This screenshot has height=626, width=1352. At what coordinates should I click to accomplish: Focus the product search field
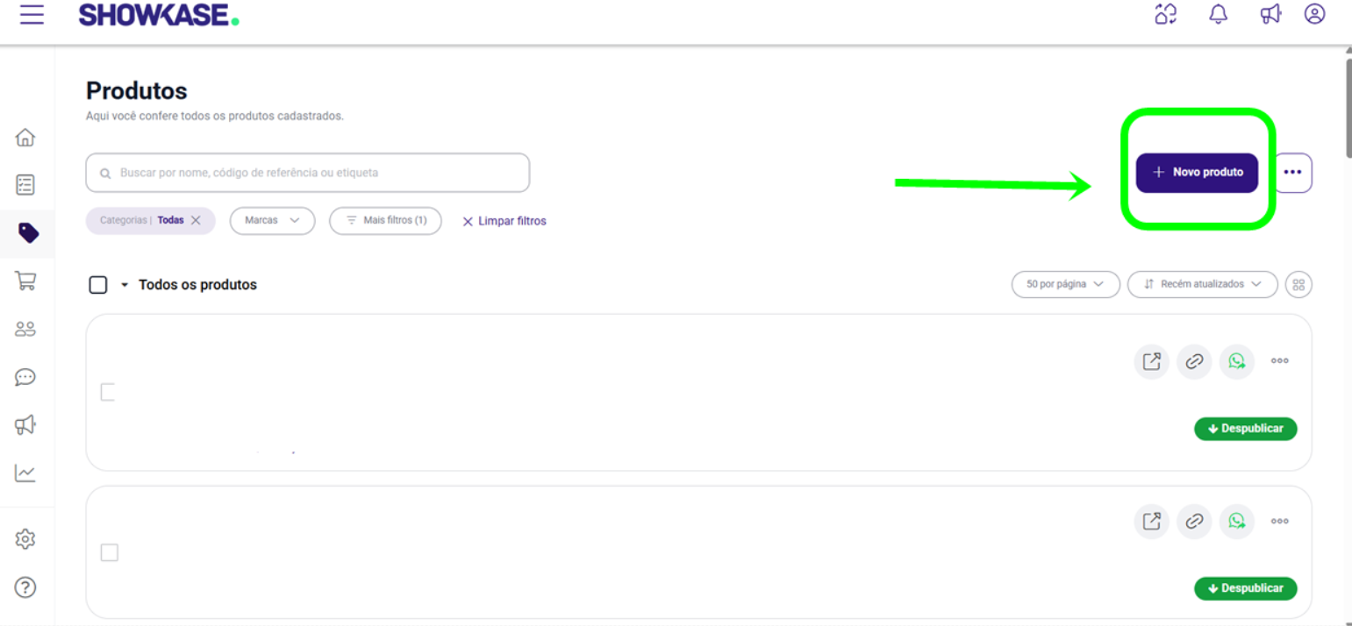coord(308,173)
